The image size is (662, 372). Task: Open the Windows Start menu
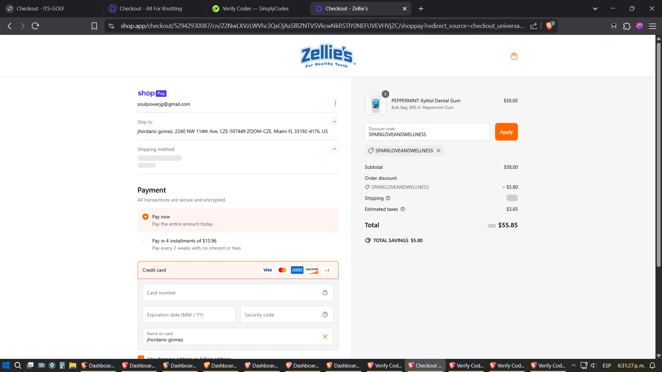pyautogui.click(x=6, y=365)
